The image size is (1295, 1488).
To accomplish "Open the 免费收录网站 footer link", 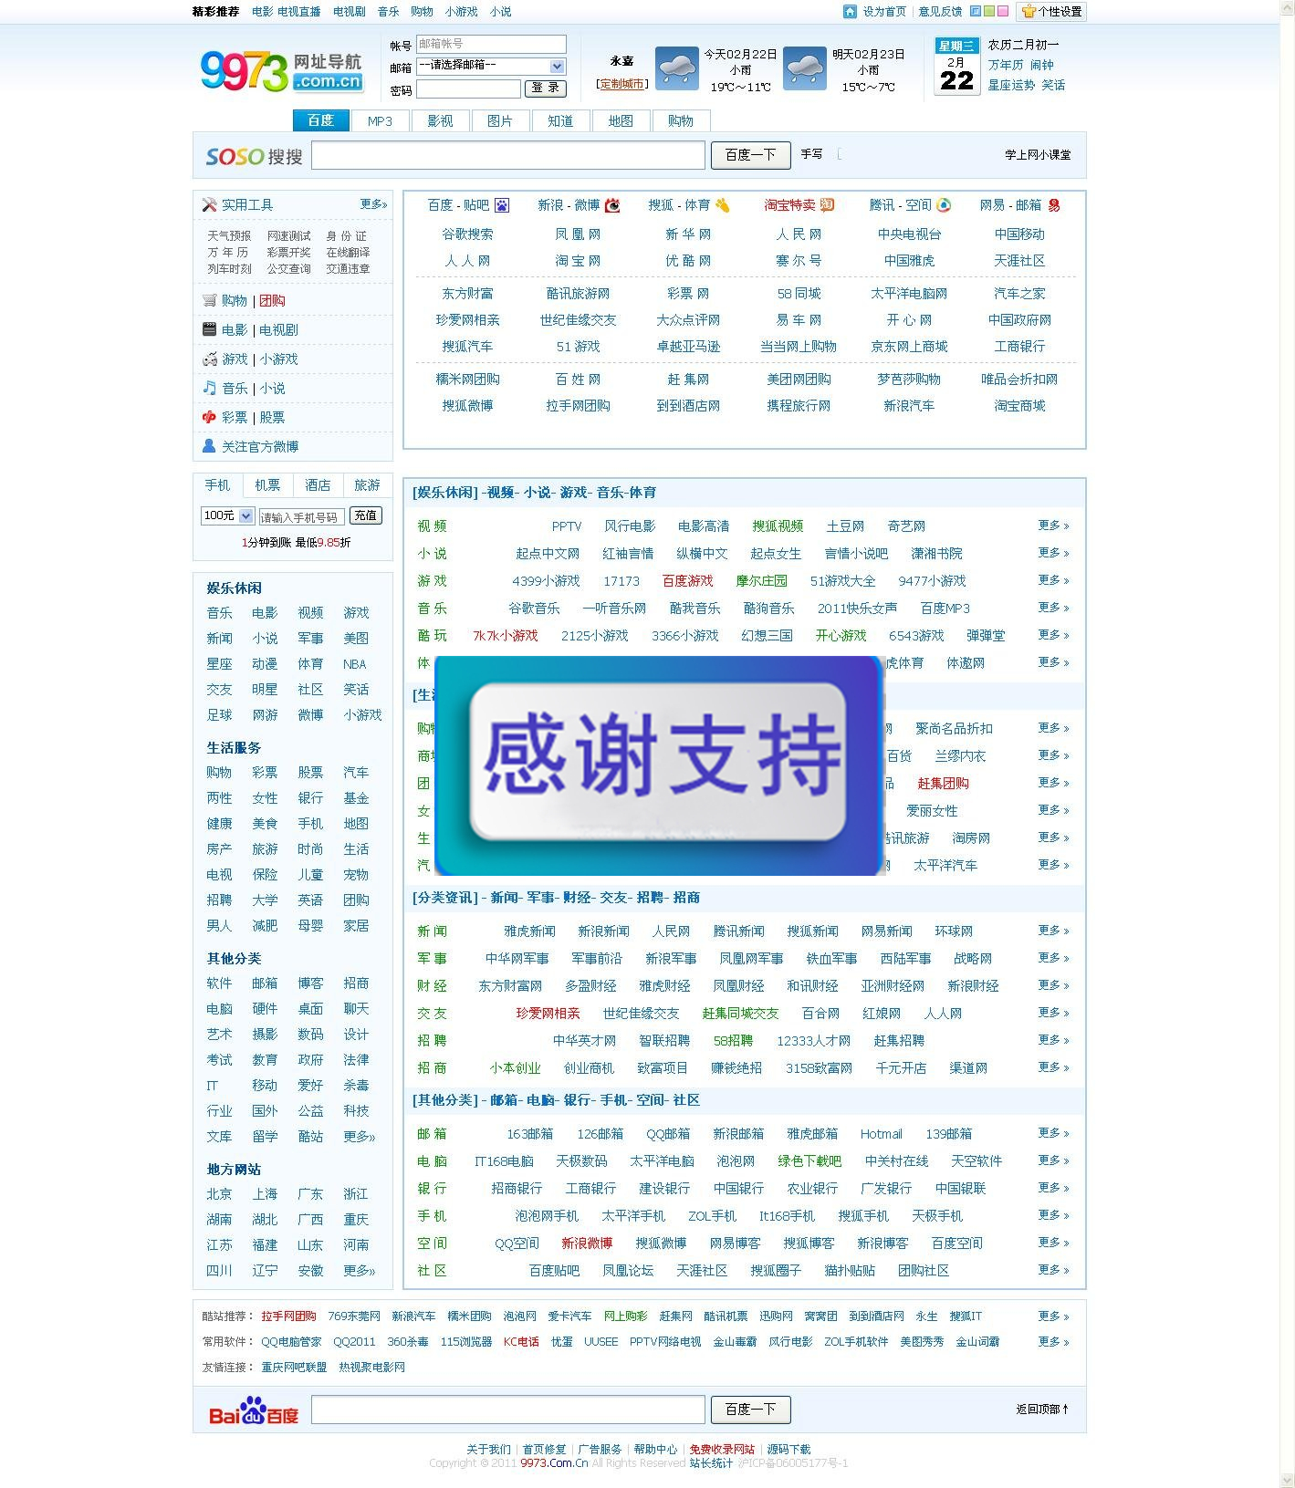I will click(722, 1450).
